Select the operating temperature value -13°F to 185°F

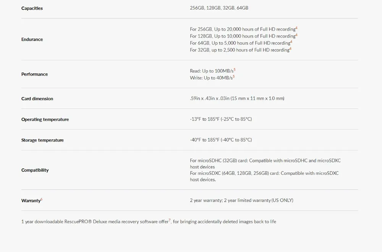click(221, 119)
